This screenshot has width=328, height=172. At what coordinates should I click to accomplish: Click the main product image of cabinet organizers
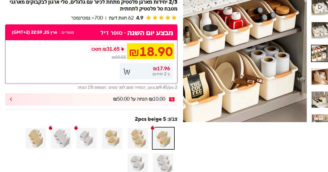(245, 61)
